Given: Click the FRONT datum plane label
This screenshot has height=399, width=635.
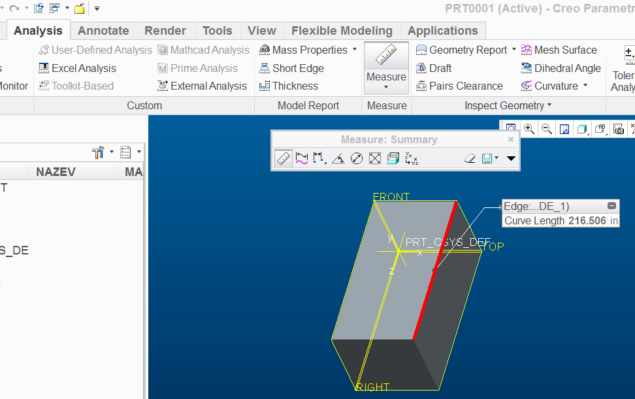Looking at the screenshot, I should click(391, 197).
